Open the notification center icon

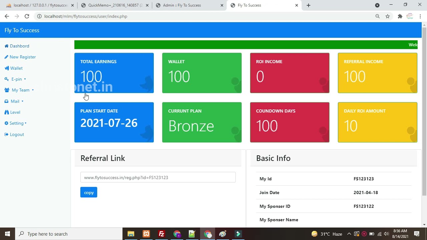[417, 234]
